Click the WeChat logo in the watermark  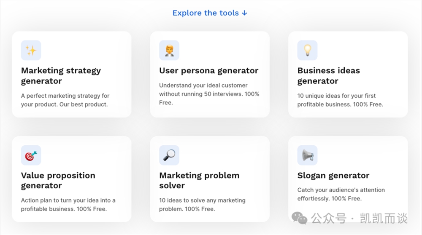(x=300, y=218)
